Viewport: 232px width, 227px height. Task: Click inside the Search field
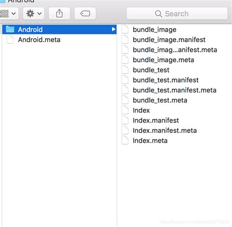tap(177, 14)
